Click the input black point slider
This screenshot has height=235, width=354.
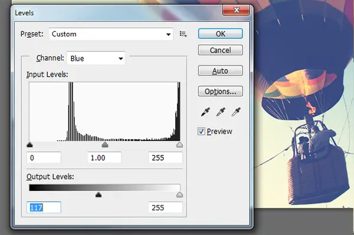(30, 145)
